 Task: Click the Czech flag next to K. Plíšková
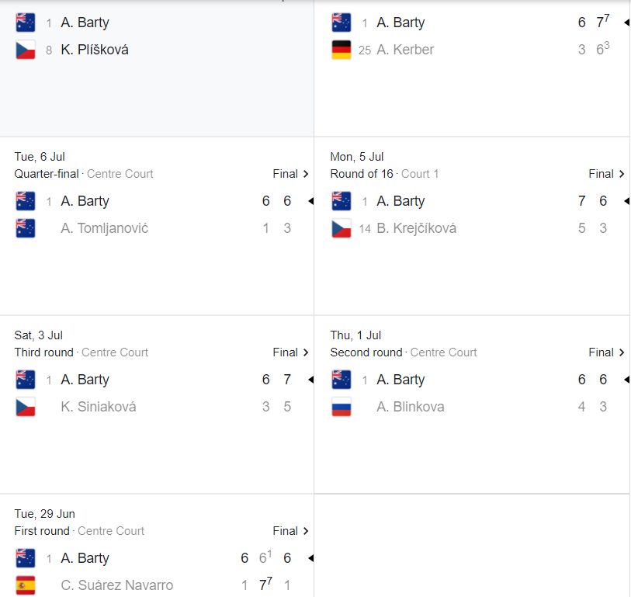point(26,50)
